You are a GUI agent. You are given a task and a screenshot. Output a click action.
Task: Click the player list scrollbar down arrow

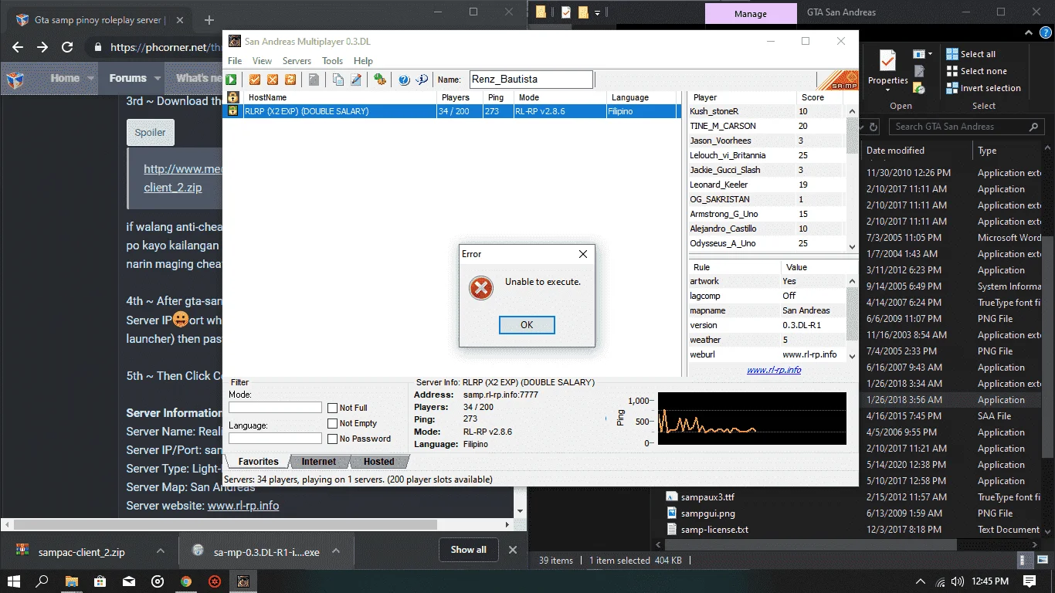pyautogui.click(x=853, y=246)
